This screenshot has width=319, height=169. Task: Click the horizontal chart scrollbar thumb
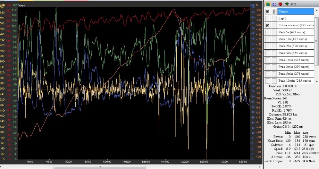tap(99, 167)
